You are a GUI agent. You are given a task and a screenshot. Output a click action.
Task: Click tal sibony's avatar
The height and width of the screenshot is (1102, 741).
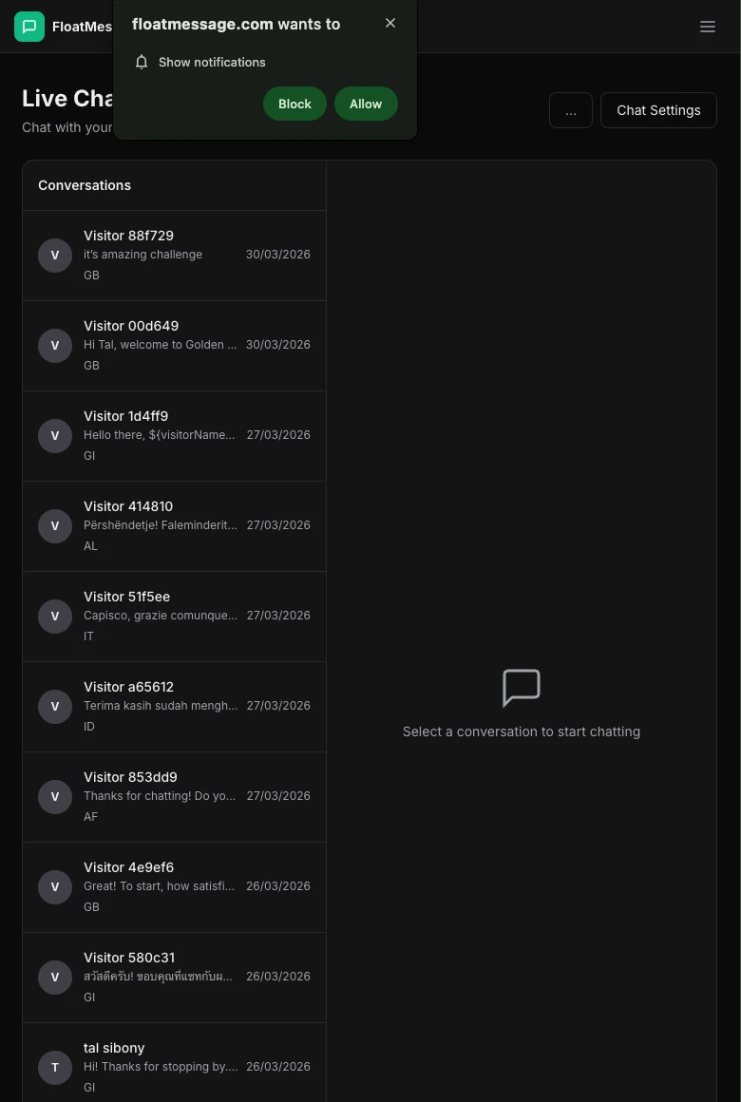[55, 1067]
